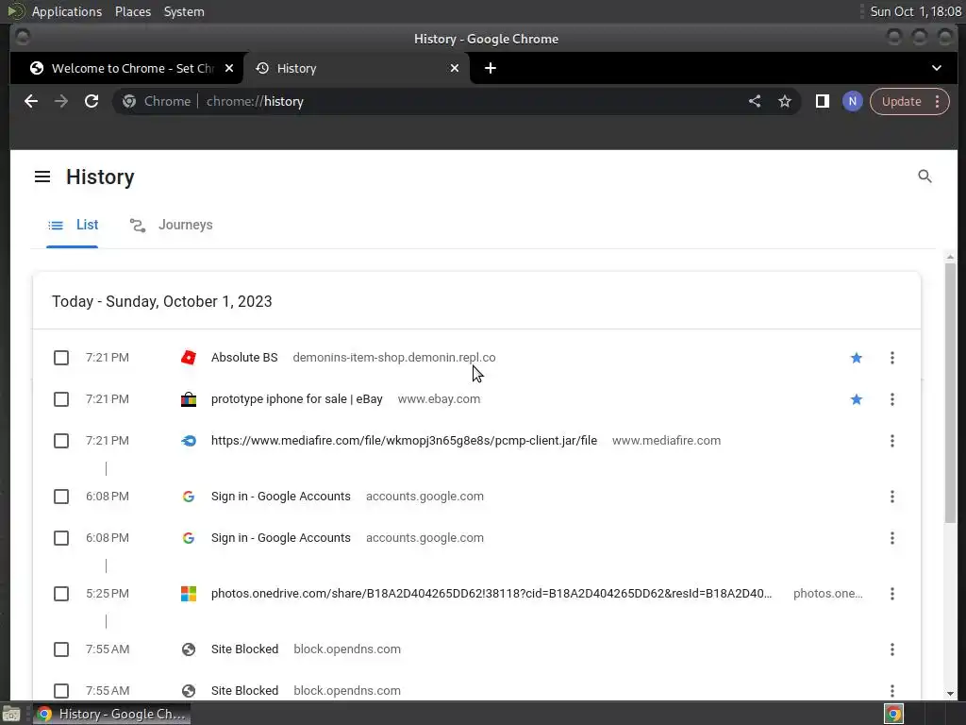Close the Welcome to Chrome tab
Screen dimensions: 966x725
tap(229, 68)
